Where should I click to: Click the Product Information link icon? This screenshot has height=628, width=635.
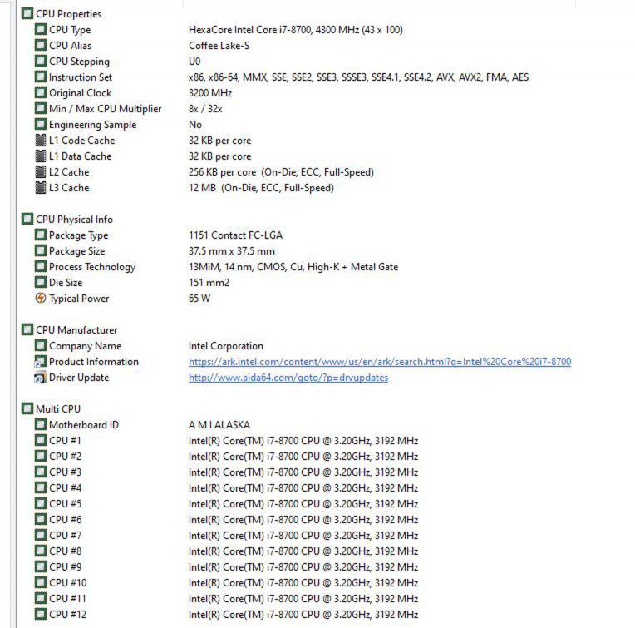[x=41, y=361]
